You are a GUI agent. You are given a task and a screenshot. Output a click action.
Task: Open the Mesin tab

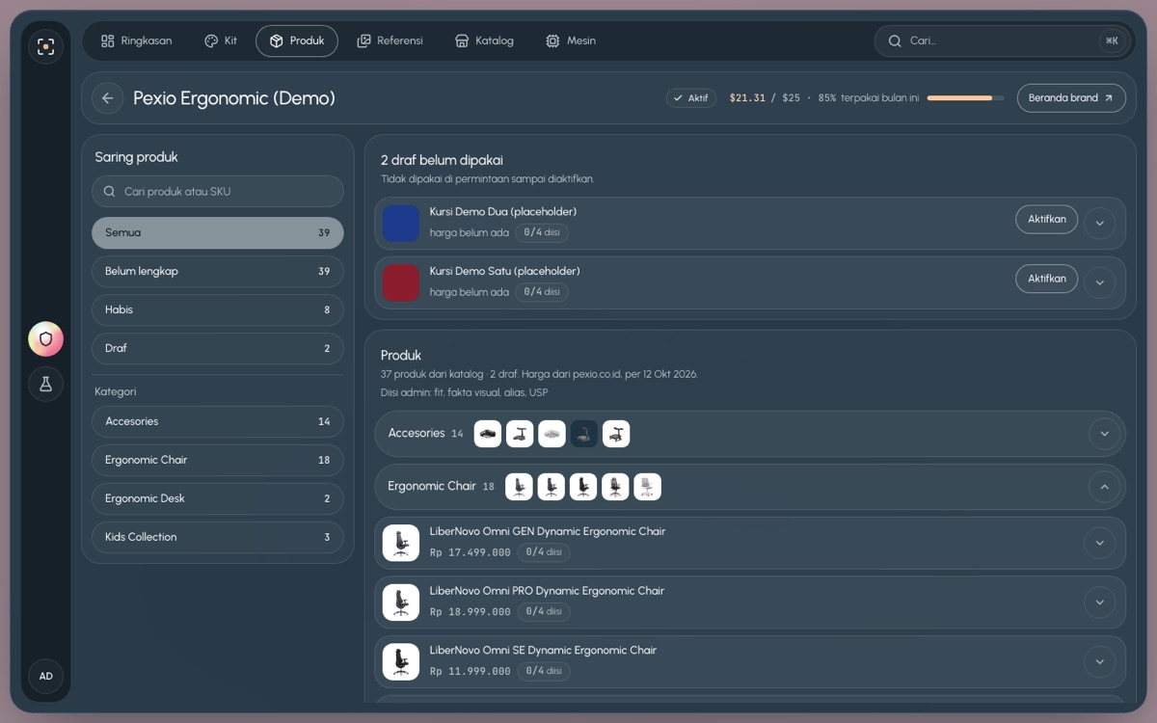[571, 40]
